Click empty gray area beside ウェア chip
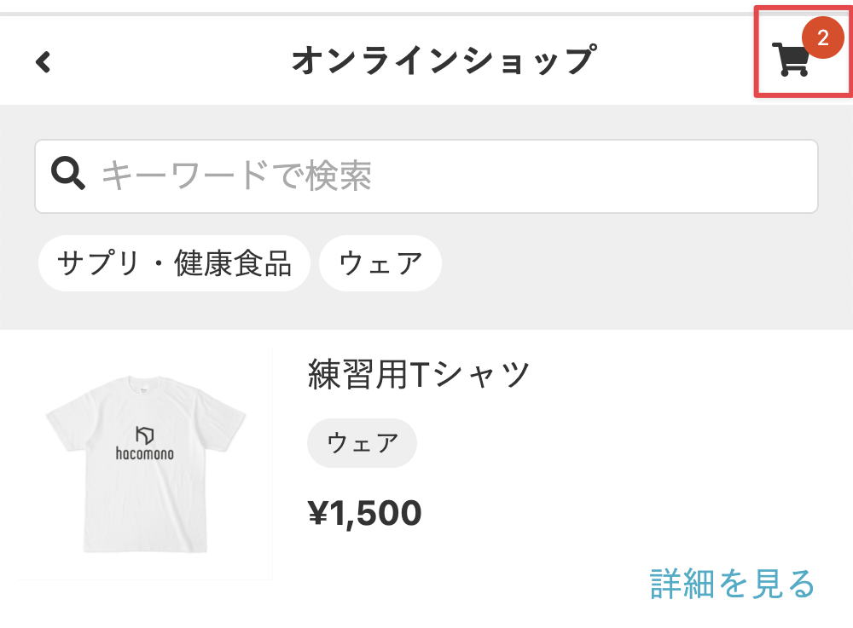Viewport: 853px width, 628px height. [x=640, y=263]
